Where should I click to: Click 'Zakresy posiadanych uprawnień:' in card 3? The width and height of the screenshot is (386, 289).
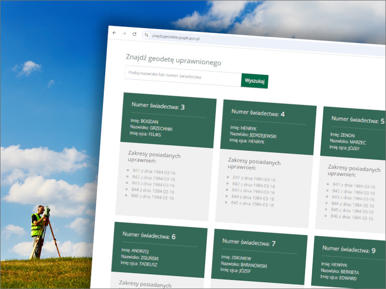[x=154, y=157]
